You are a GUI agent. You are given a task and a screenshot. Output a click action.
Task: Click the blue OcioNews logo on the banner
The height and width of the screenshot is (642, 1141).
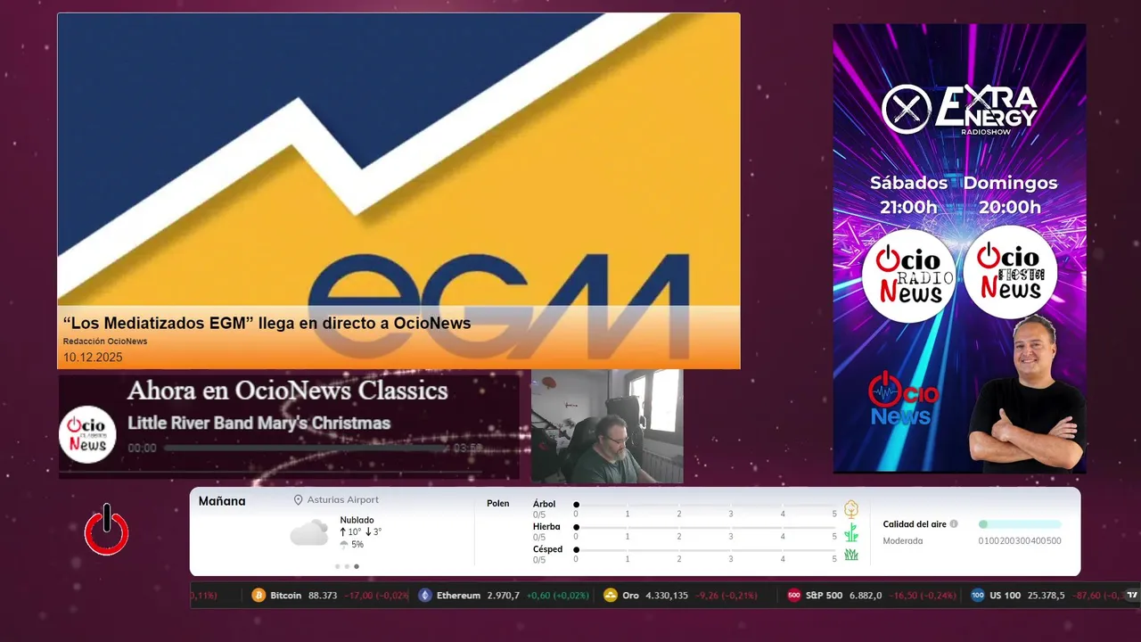point(903,399)
